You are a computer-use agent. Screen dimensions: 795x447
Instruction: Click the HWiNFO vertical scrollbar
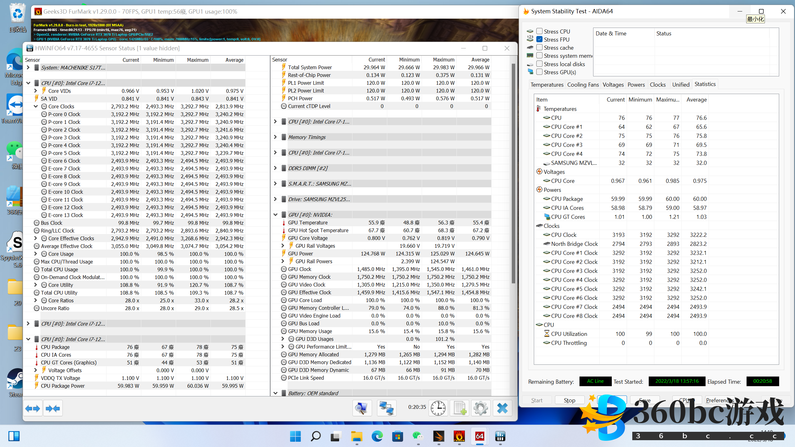coord(513,174)
